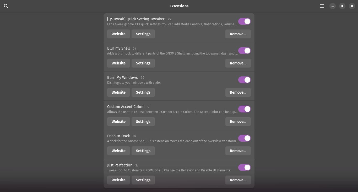Image resolution: width=358 pixels, height=192 pixels.
Task: Toggle the Just Perfection extension switch
Action: coord(245,167)
